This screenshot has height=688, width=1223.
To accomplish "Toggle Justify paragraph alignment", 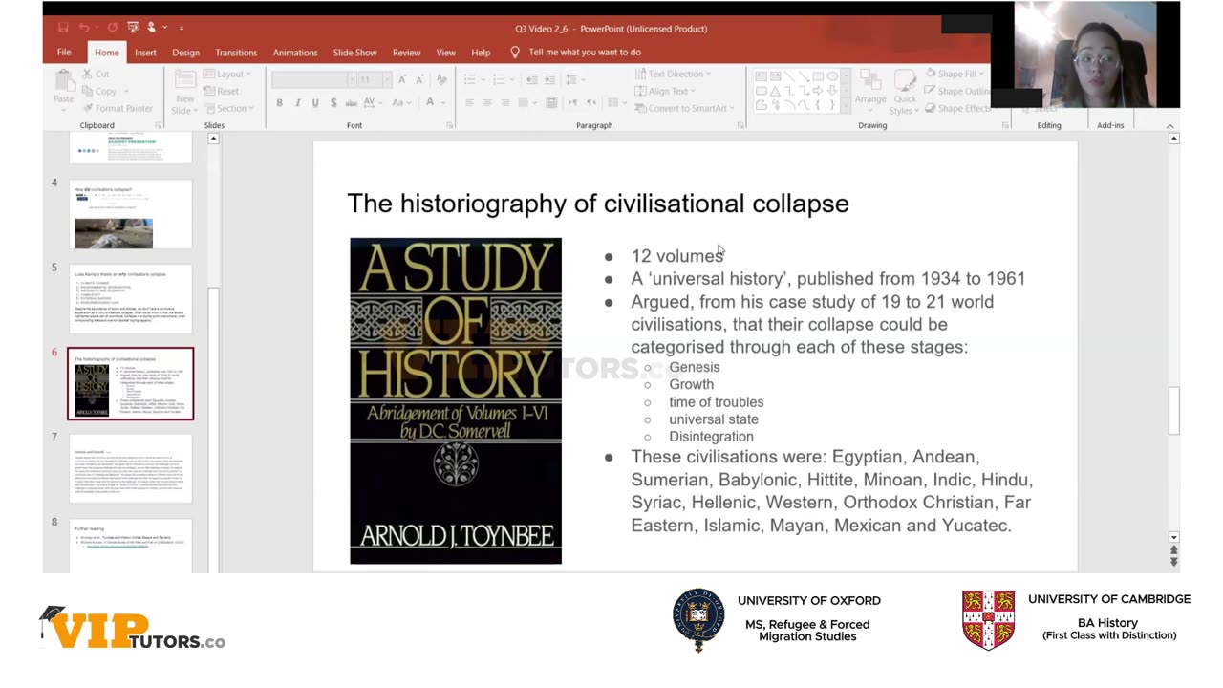I will tap(523, 102).
